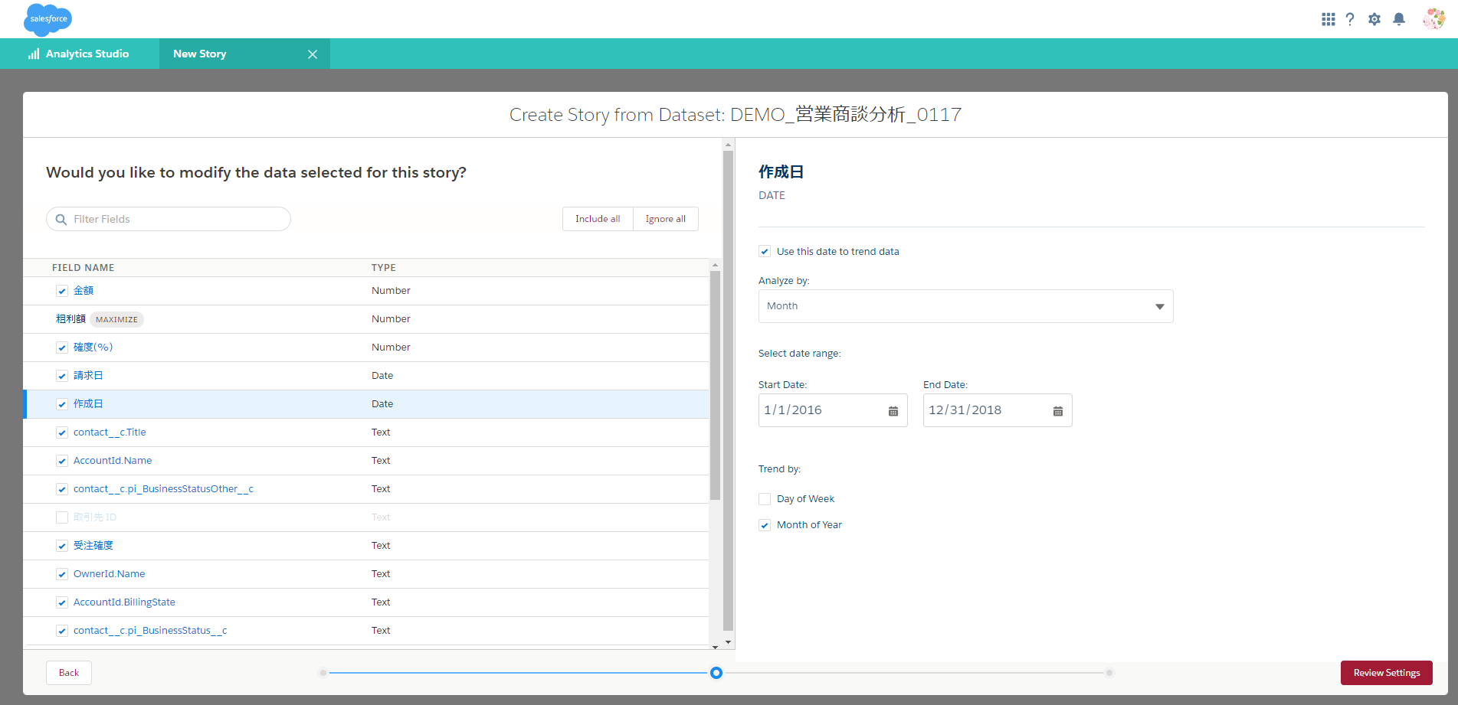This screenshot has width=1458, height=705.
Task: Expand the Analyze by Month dropdown
Action: pos(965,306)
